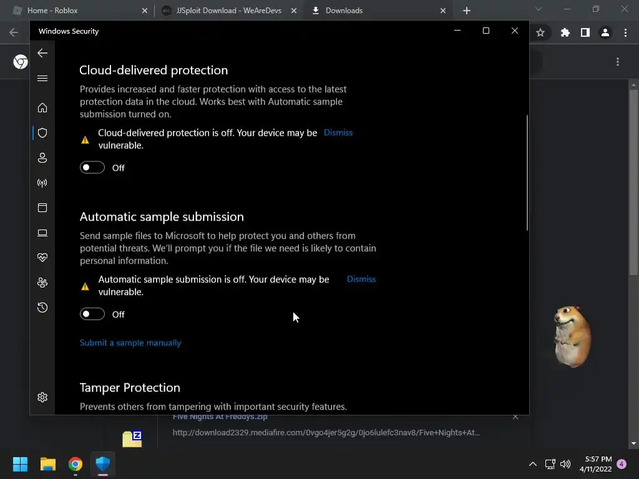The width and height of the screenshot is (639, 479).
Task: Close the Home - Roblox tab
Action: point(145,11)
